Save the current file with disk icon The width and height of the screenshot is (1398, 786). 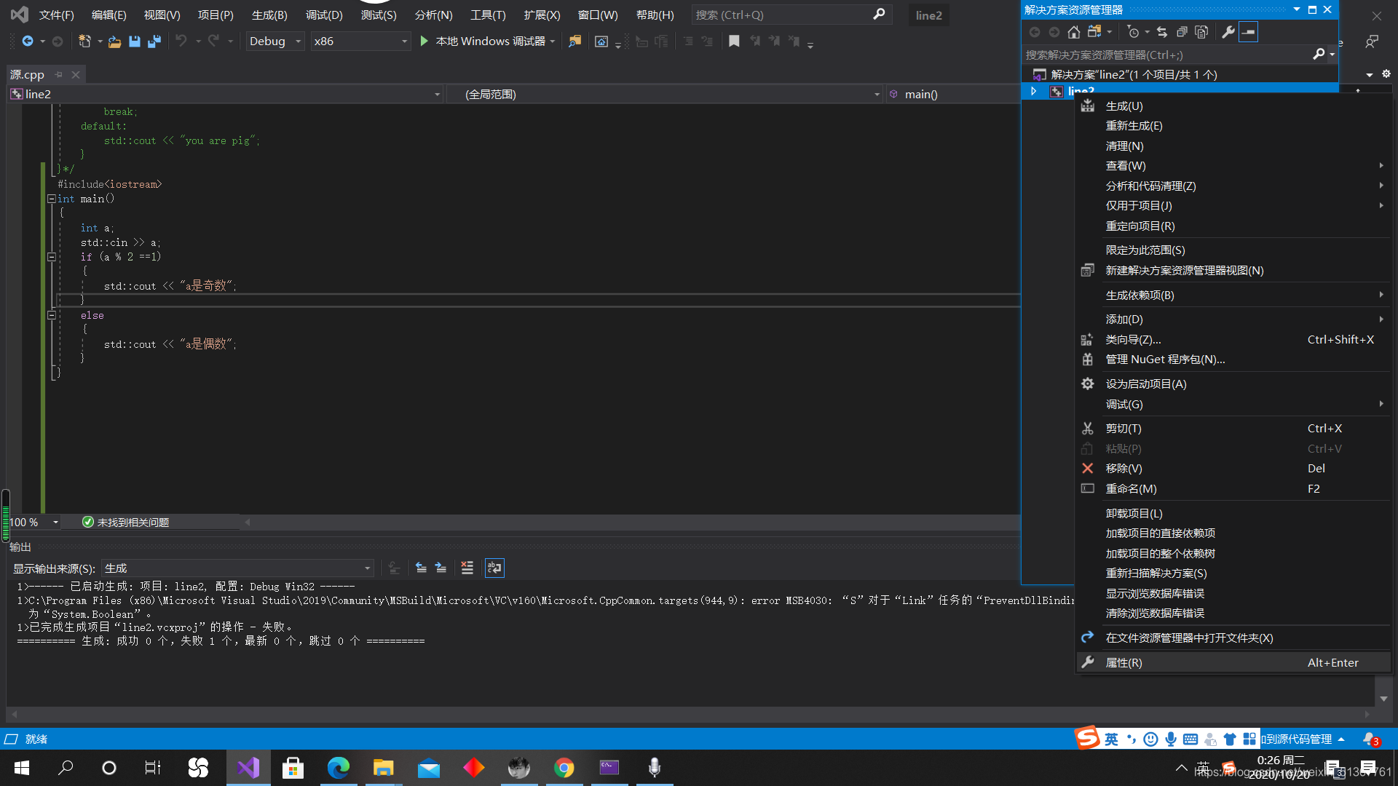click(134, 41)
